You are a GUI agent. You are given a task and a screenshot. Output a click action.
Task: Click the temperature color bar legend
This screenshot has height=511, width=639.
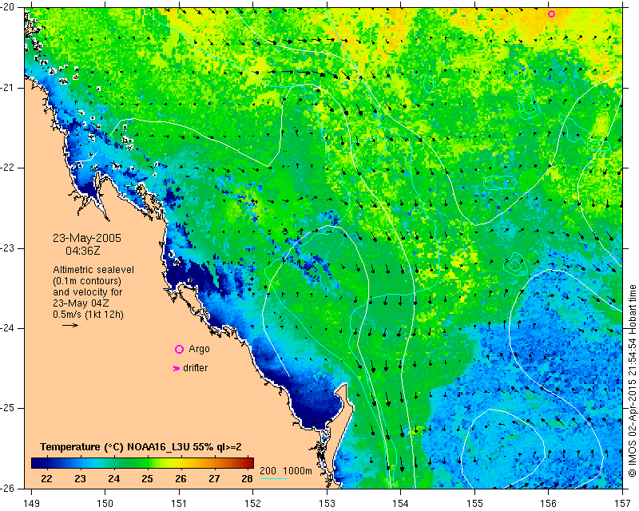coord(143,463)
